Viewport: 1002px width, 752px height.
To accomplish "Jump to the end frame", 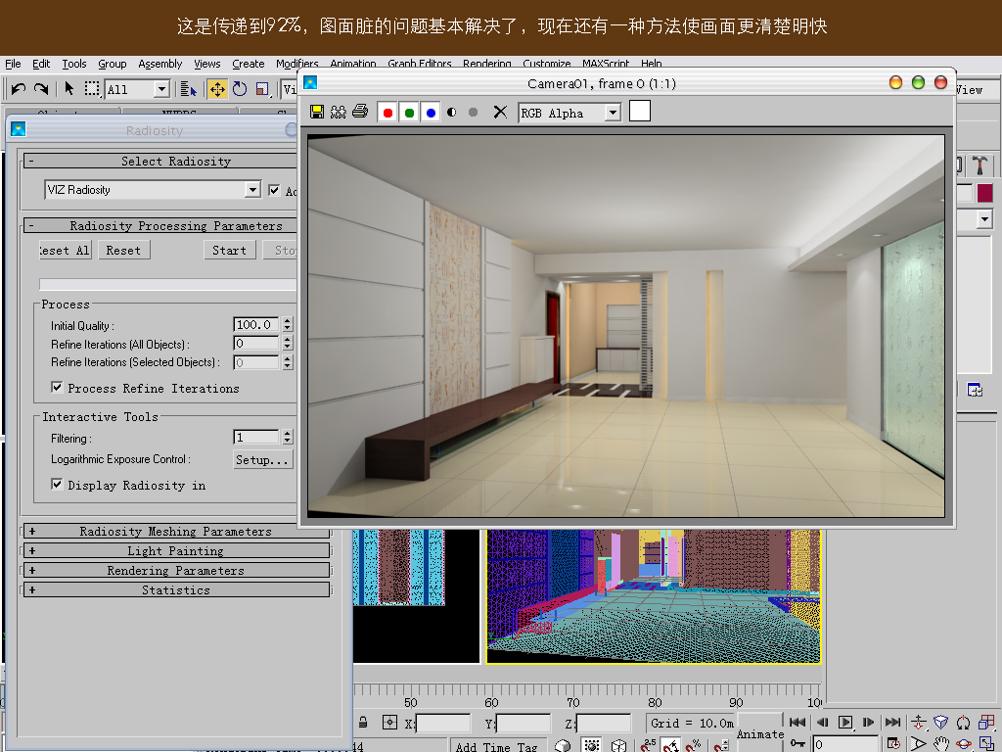I will pos(892,722).
